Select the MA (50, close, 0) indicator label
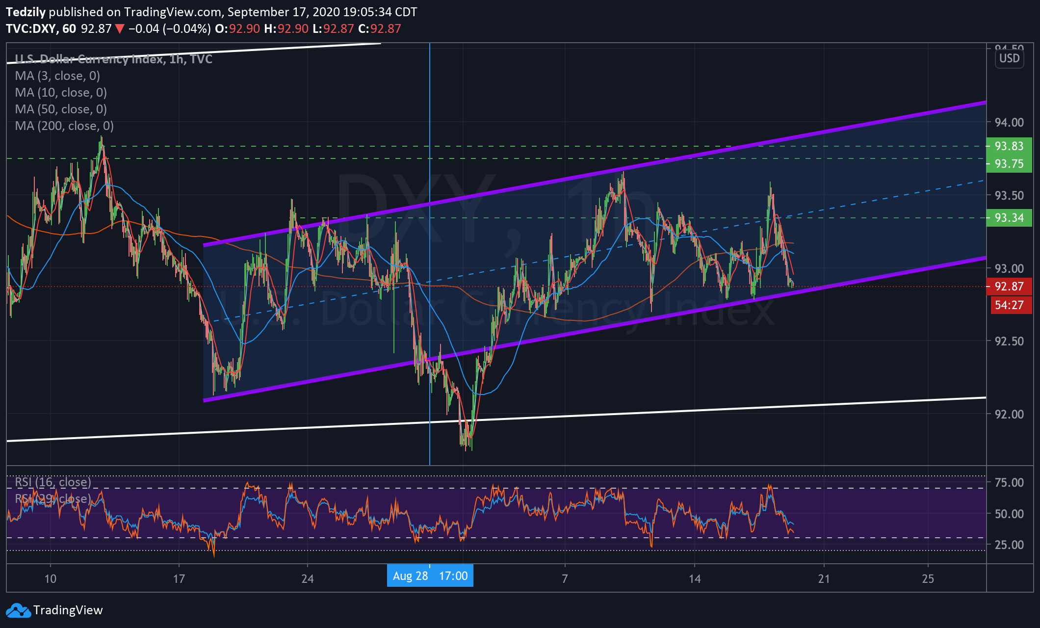1040x628 pixels. click(61, 109)
